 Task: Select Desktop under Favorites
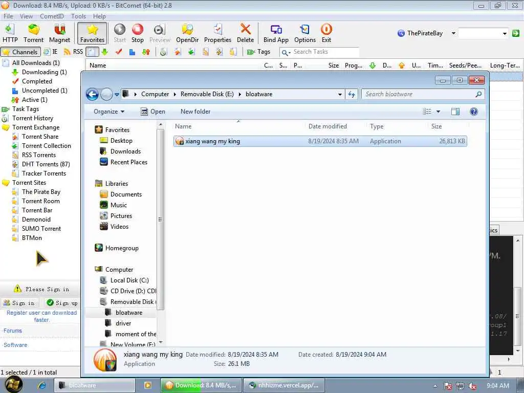tap(117, 141)
